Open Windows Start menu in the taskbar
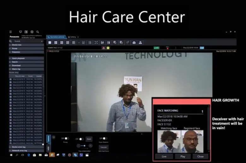This screenshot has height=163, width=246. pyautogui.click(x=11, y=155)
